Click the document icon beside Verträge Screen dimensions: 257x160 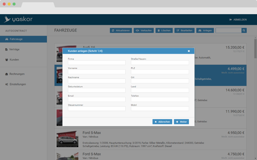point(6,50)
